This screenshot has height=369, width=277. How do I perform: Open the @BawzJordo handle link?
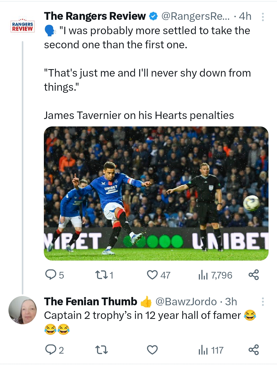pyautogui.click(x=186, y=302)
